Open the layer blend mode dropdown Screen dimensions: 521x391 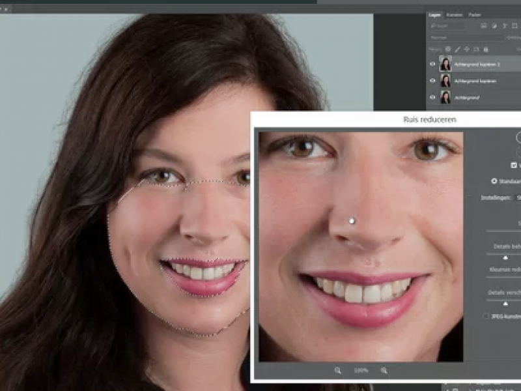(x=466, y=38)
